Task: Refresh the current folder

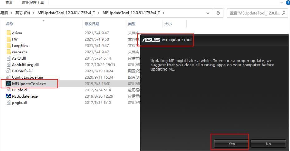Action: (218, 13)
